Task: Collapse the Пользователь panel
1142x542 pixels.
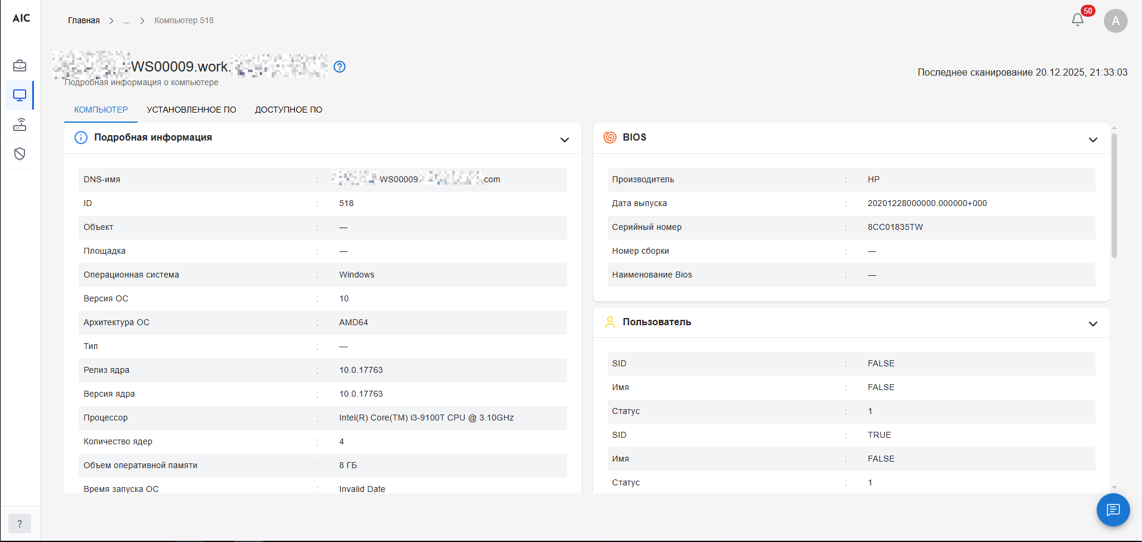Action: [1093, 324]
